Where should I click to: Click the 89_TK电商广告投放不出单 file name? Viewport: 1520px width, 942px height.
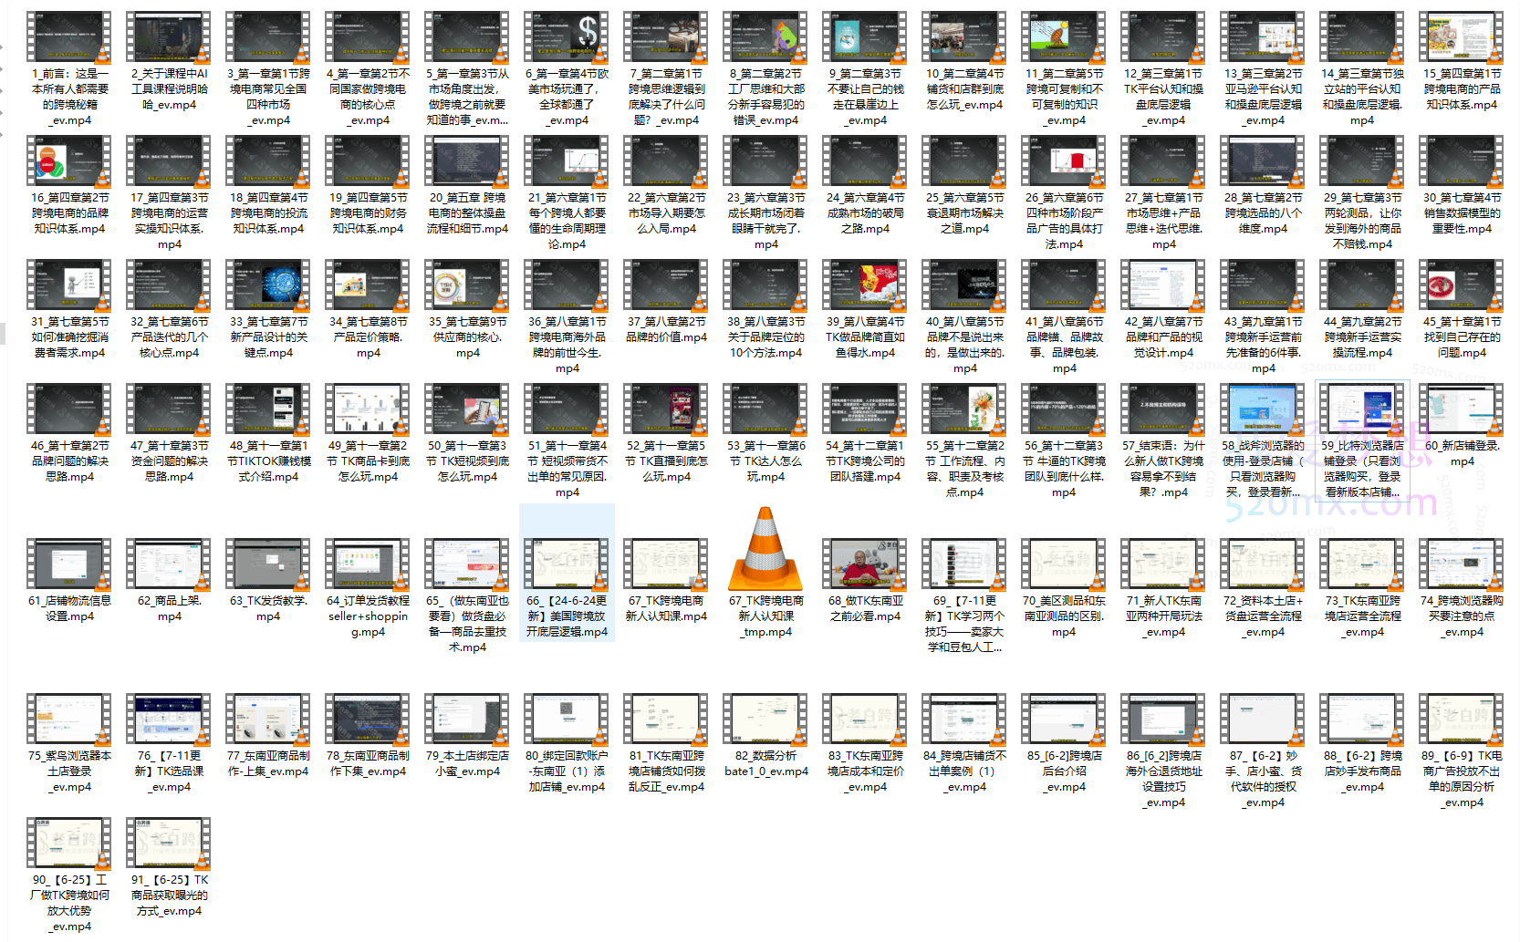click(1461, 779)
